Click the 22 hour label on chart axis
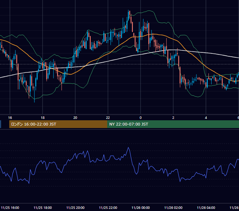Screen dimensions: 239x211 tap(108, 118)
